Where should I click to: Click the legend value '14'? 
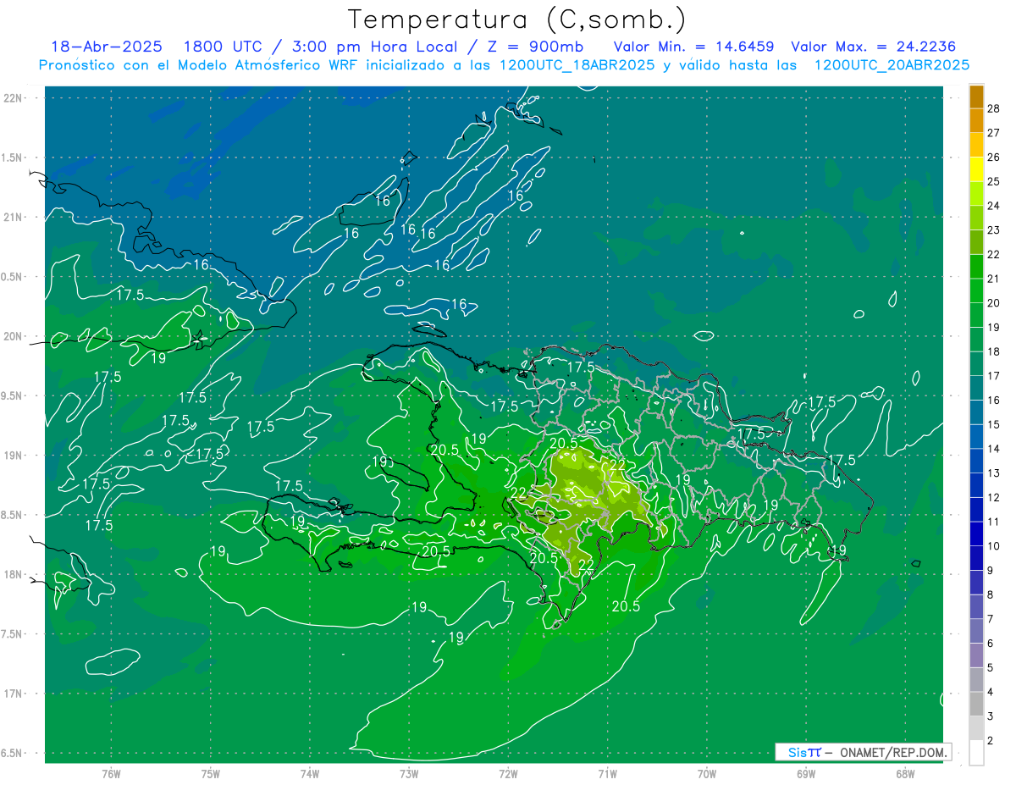pyautogui.click(x=993, y=449)
